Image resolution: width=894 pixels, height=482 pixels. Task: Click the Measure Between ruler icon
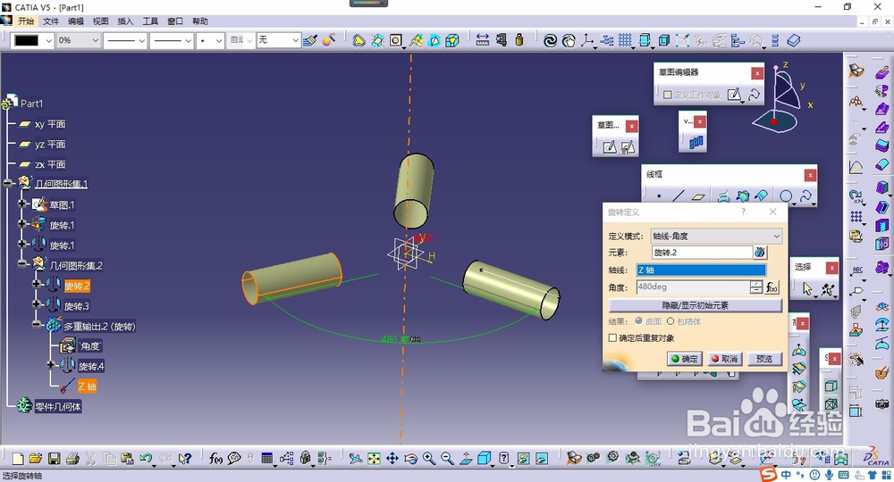point(483,40)
